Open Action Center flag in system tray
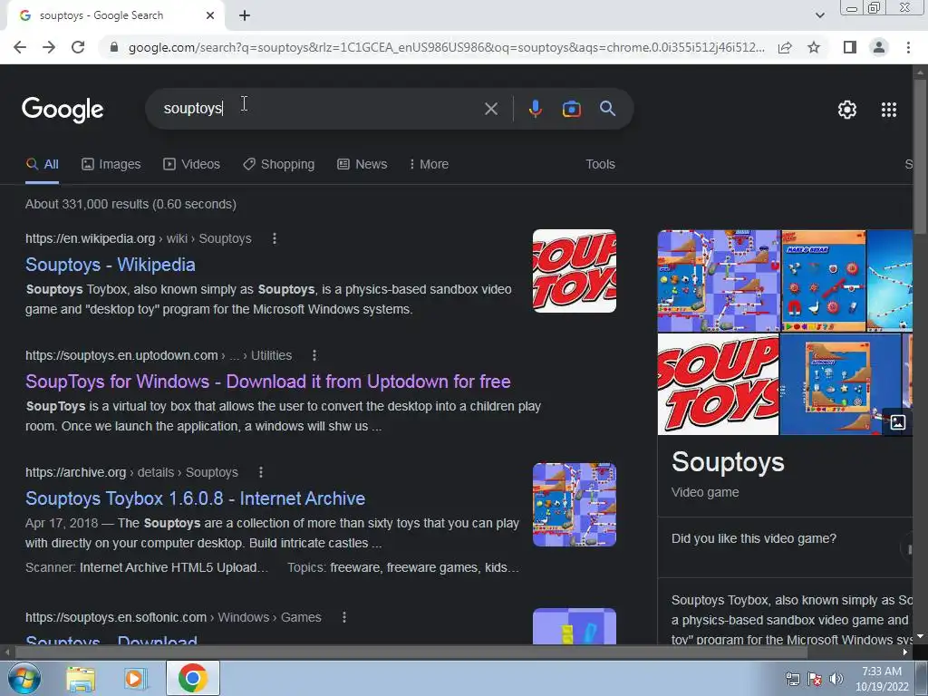Viewport: 928px width, 696px height. tap(815, 679)
